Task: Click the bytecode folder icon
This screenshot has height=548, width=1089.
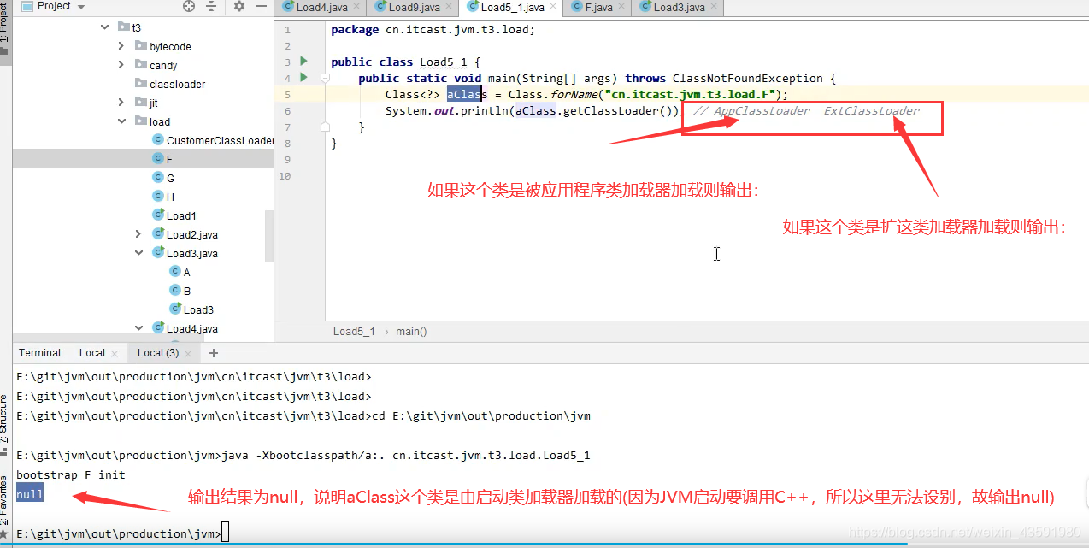Action: point(141,46)
